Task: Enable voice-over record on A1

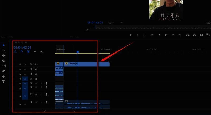Action: [46, 83]
